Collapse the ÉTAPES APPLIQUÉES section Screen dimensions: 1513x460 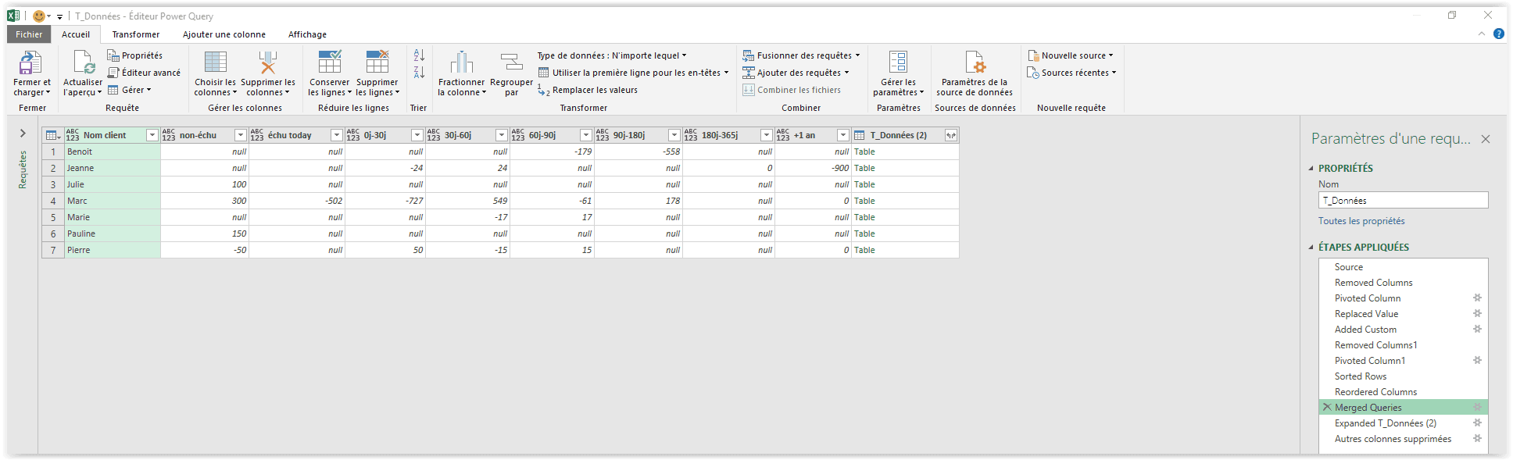coord(1311,248)
